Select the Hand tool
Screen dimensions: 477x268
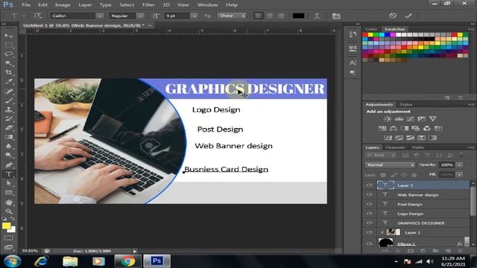[9, 202]
